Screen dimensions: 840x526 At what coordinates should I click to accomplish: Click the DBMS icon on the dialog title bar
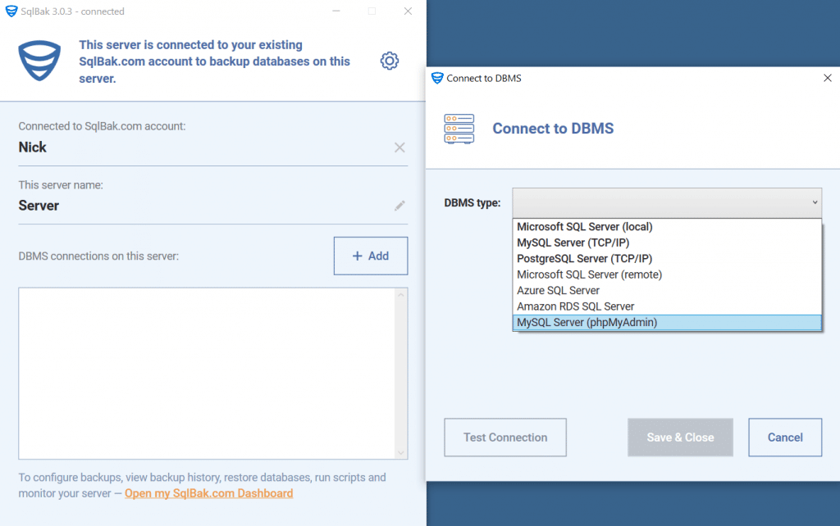[435, 78]
